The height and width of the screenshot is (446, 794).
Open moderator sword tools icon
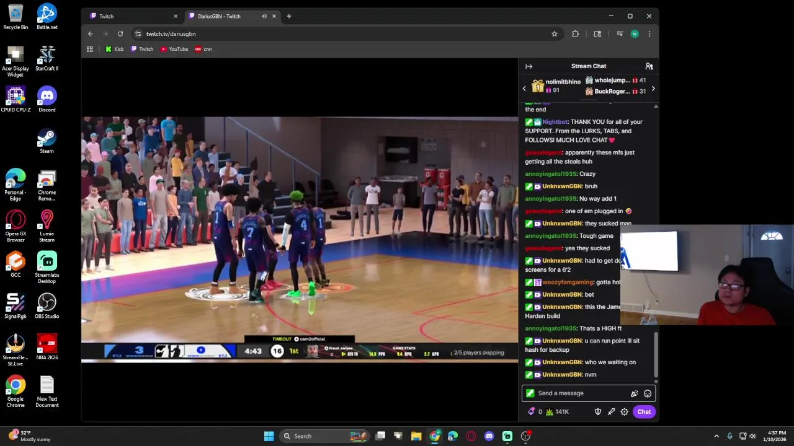tap(611, 412)
